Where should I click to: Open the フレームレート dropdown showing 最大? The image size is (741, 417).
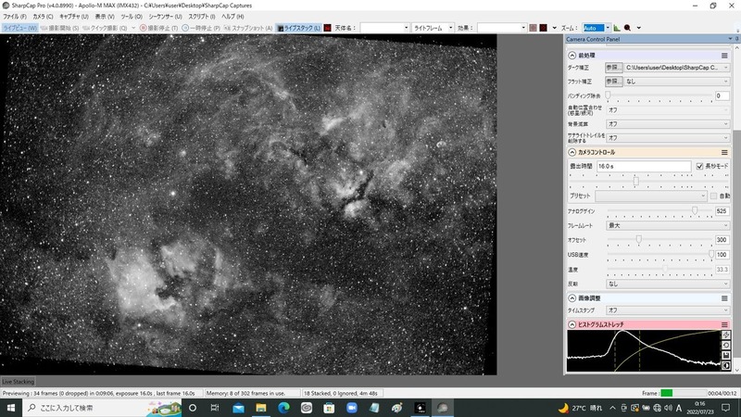tap(667, 225)
